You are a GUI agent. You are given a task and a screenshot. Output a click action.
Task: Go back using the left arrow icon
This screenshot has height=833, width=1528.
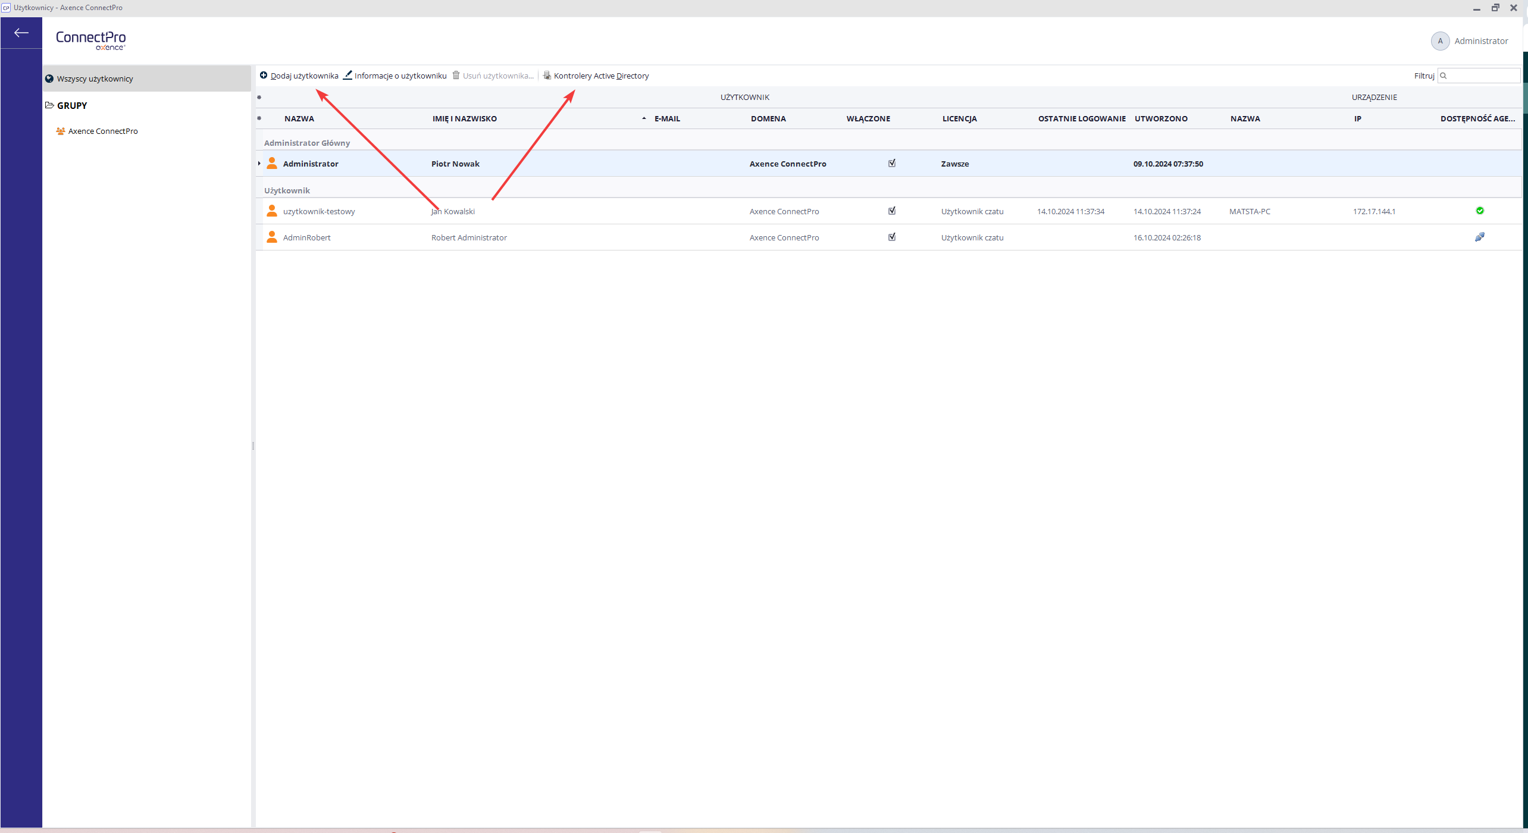tap(21, 33)
